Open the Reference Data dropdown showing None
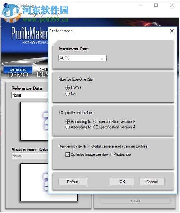This screenshot has width=180, height=213. tap(30, 95)
